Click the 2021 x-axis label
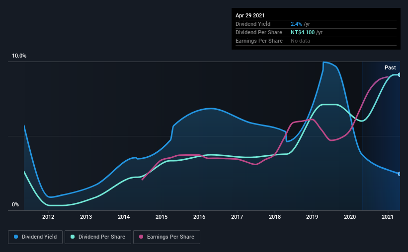The height and width of the screenshot is (252, 408). (x=388, y=217)
